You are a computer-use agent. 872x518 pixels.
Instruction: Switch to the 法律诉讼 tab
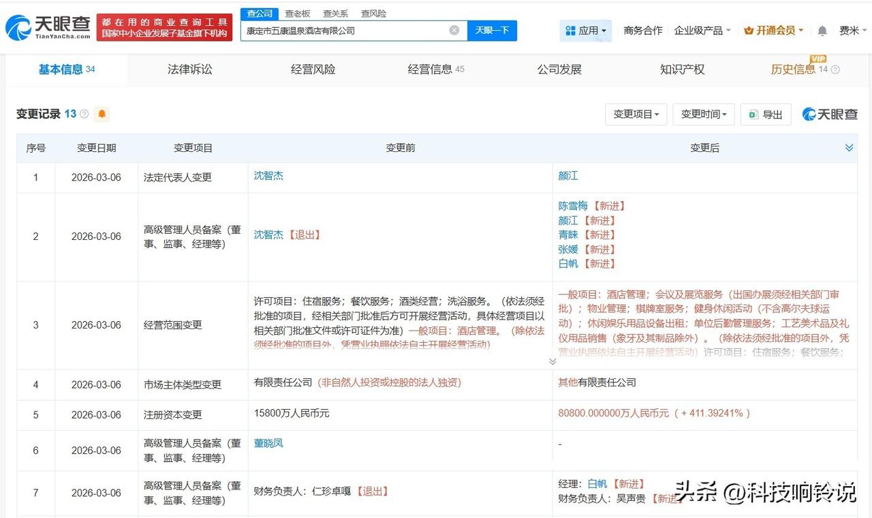pos(189,69)
